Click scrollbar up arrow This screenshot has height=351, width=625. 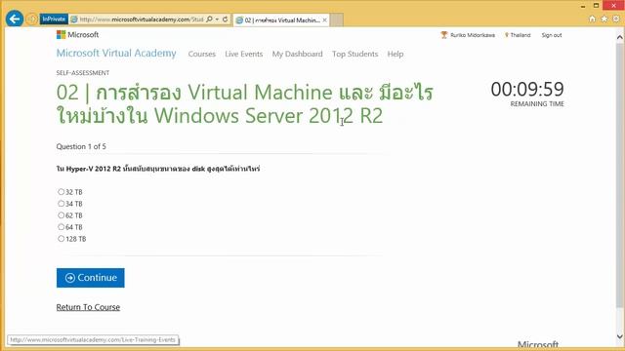coord(620,37)
